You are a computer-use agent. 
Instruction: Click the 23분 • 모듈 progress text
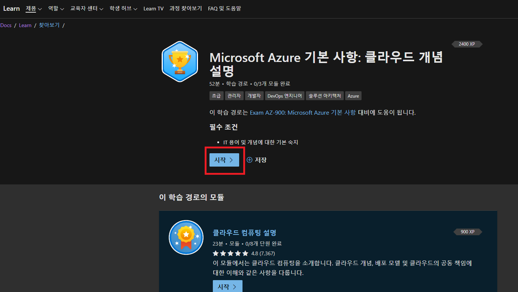click(247, 244)
